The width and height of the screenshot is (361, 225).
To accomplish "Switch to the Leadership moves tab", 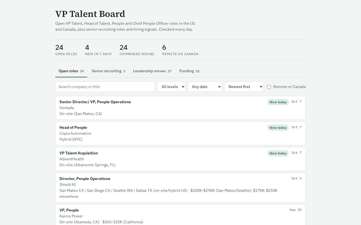I will (152, 71).
